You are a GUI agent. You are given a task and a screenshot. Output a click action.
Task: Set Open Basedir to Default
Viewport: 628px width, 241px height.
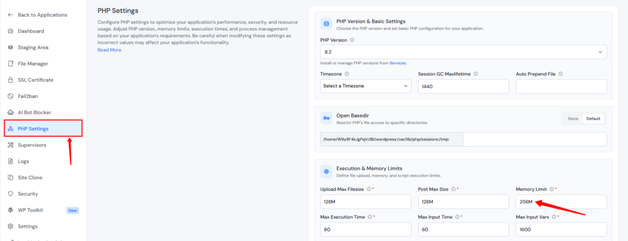tap(593, 118)
